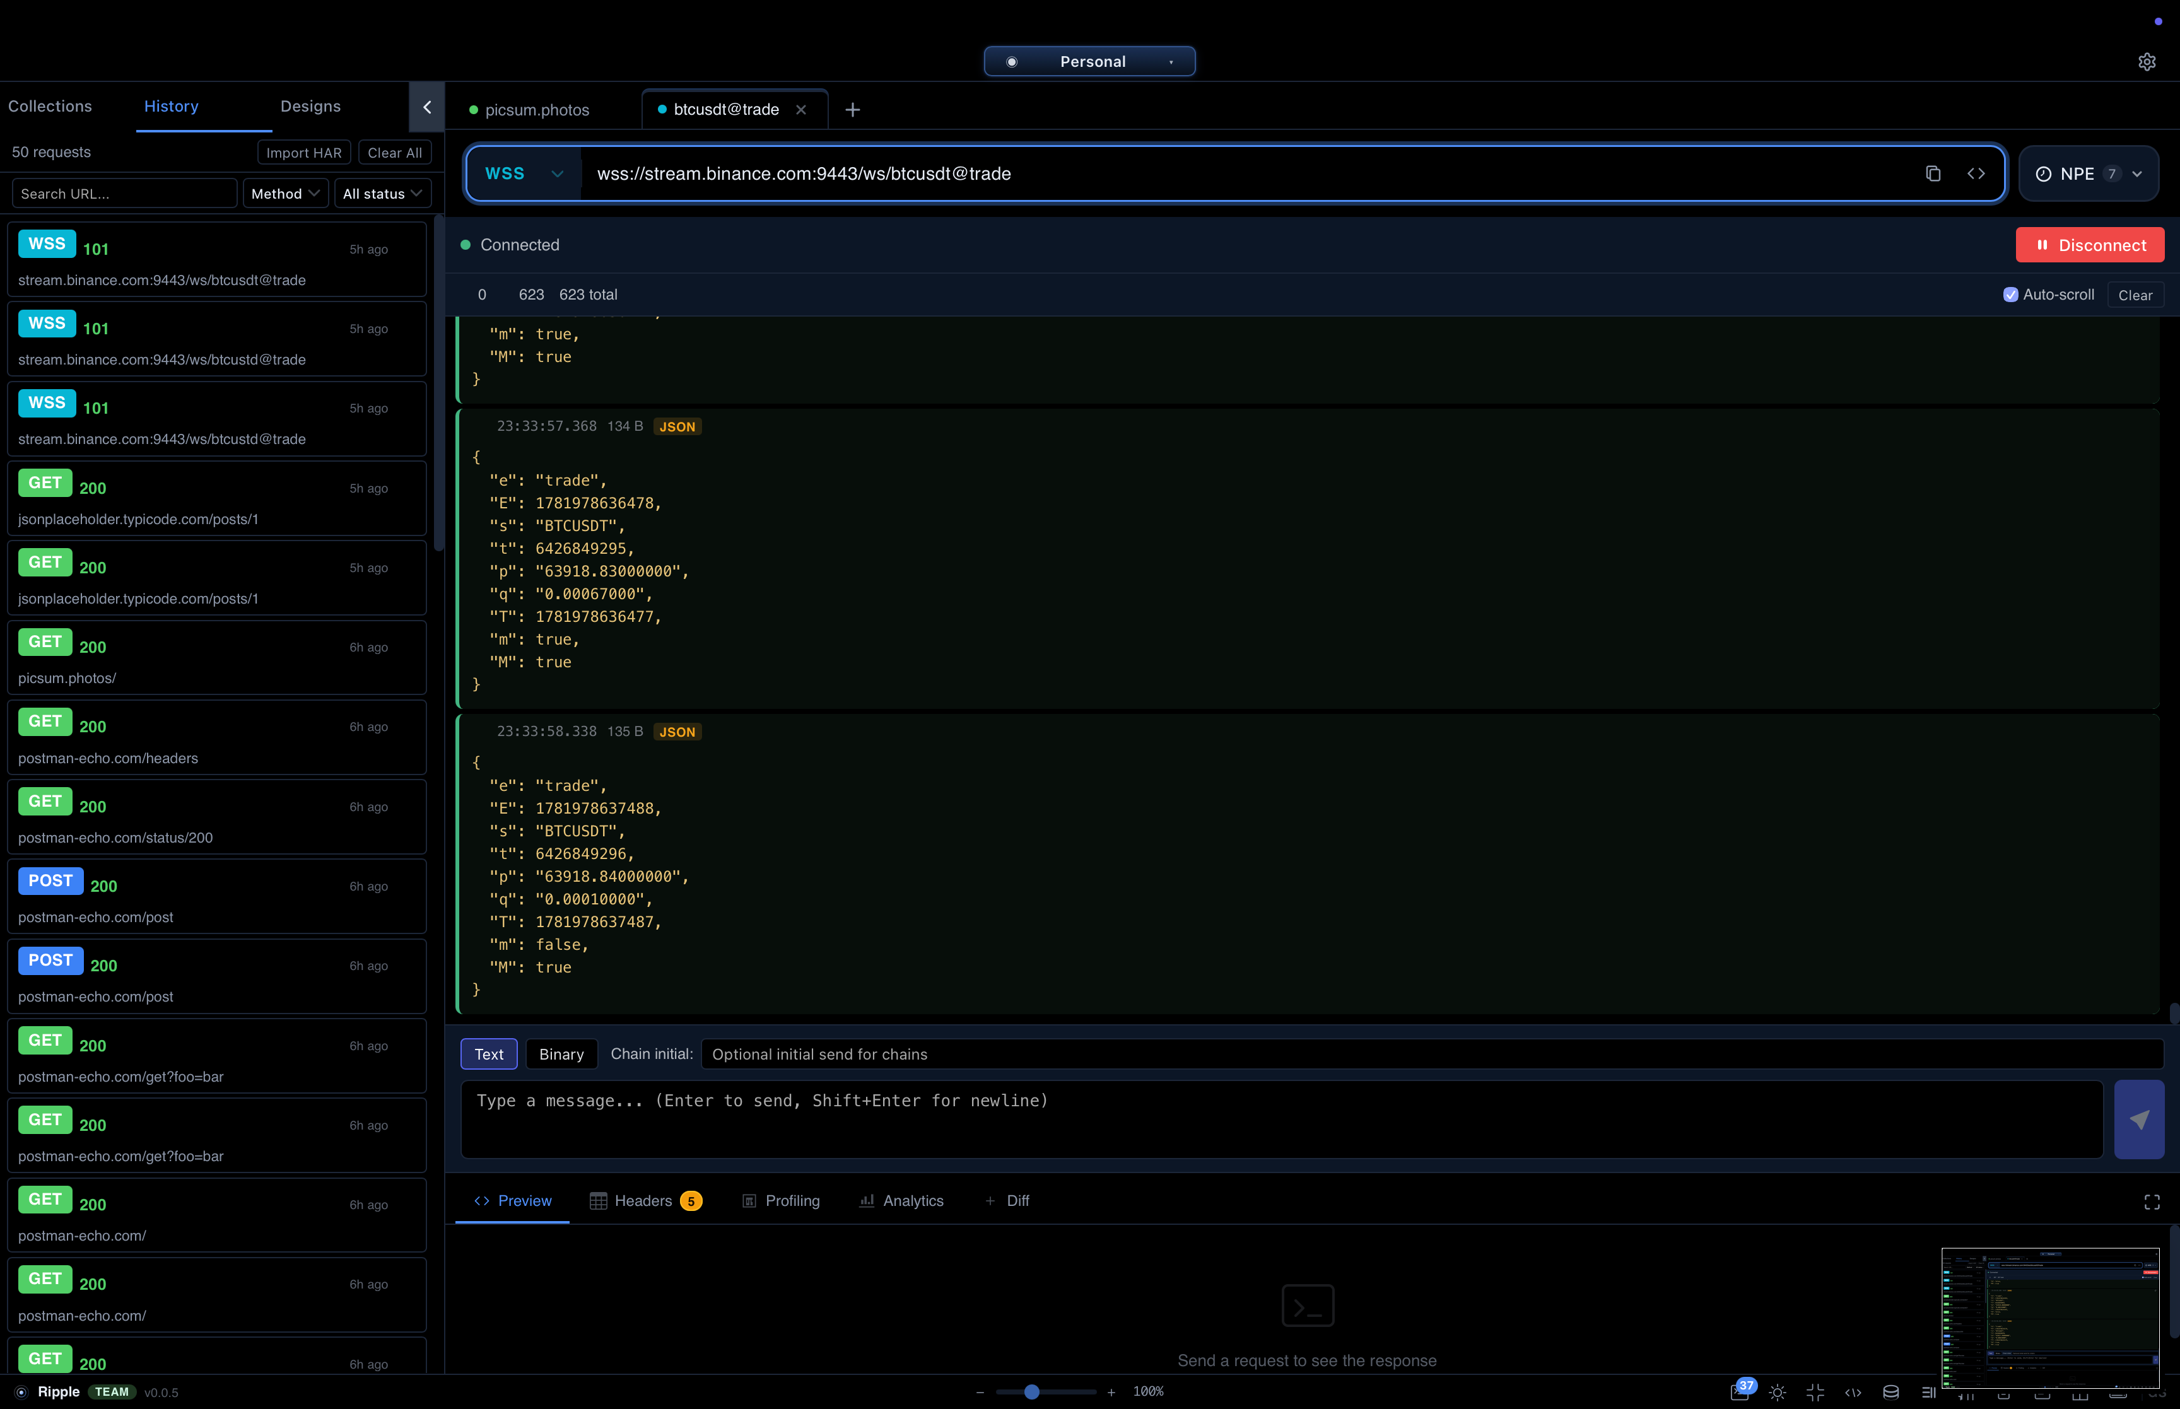Open the NPE environment dropdown
The width and height of the screenshot is (2180, 1409).
pos(2088,174)
